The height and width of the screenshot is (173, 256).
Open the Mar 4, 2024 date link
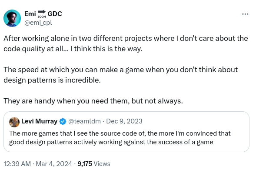54,164
